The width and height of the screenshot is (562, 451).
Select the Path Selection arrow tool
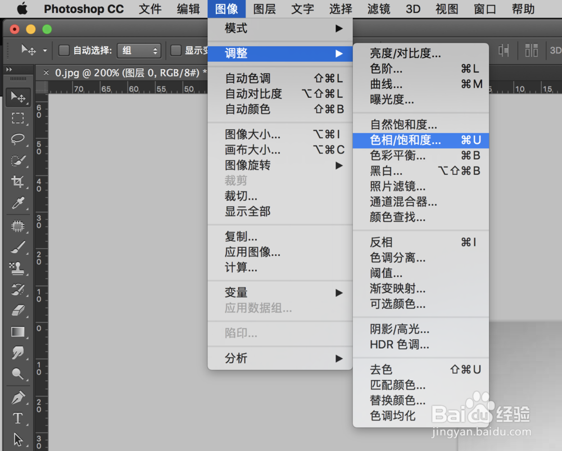point(17,440)
